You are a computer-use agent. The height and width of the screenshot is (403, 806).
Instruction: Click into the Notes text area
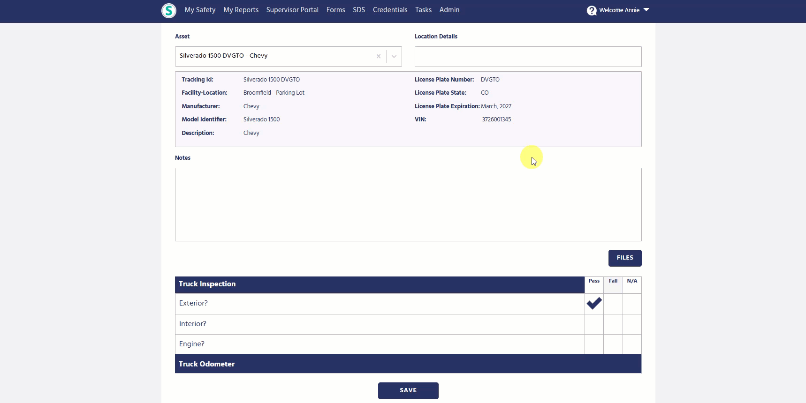coord(408,205)
